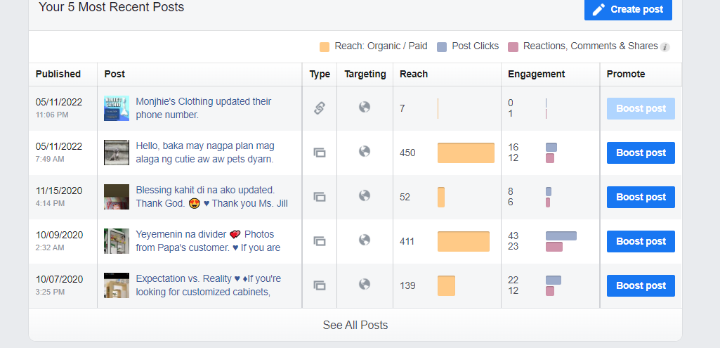This screenshot has height=348, width=720.
Task: Boost the Yeyemenin na divider post
Action: (641, 241)
